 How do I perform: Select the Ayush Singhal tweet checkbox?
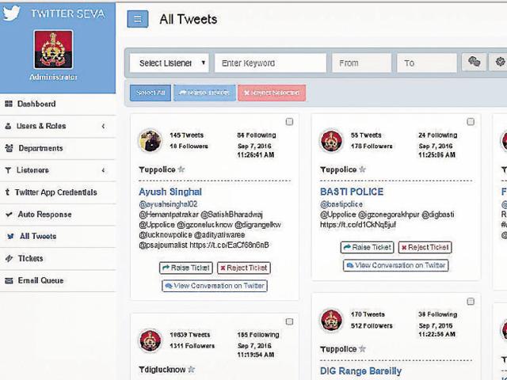289,122
